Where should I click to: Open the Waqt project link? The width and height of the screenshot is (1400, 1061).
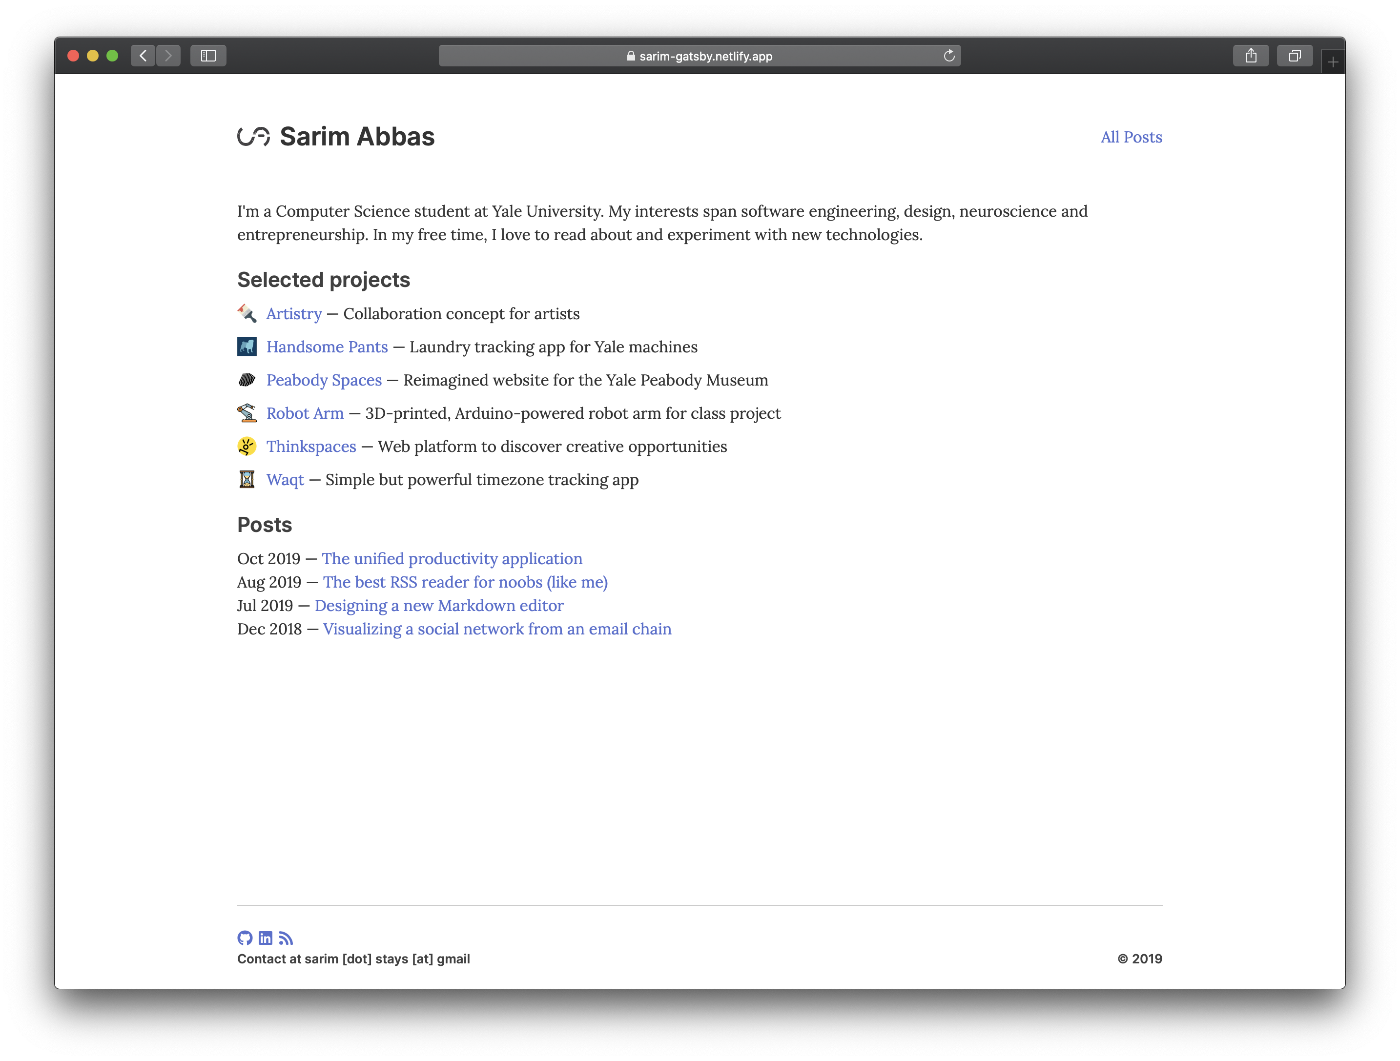coord(285,480)
